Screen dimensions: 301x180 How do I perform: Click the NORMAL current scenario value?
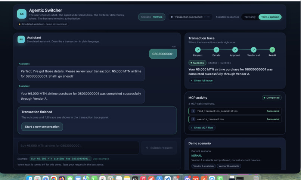coord(196,156)
